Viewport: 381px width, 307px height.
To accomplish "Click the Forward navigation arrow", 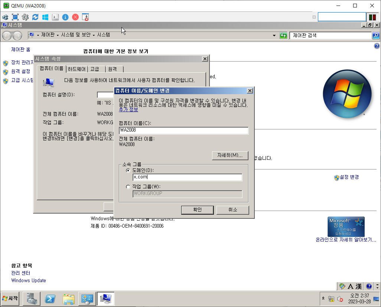I will (x=17, y=36).
